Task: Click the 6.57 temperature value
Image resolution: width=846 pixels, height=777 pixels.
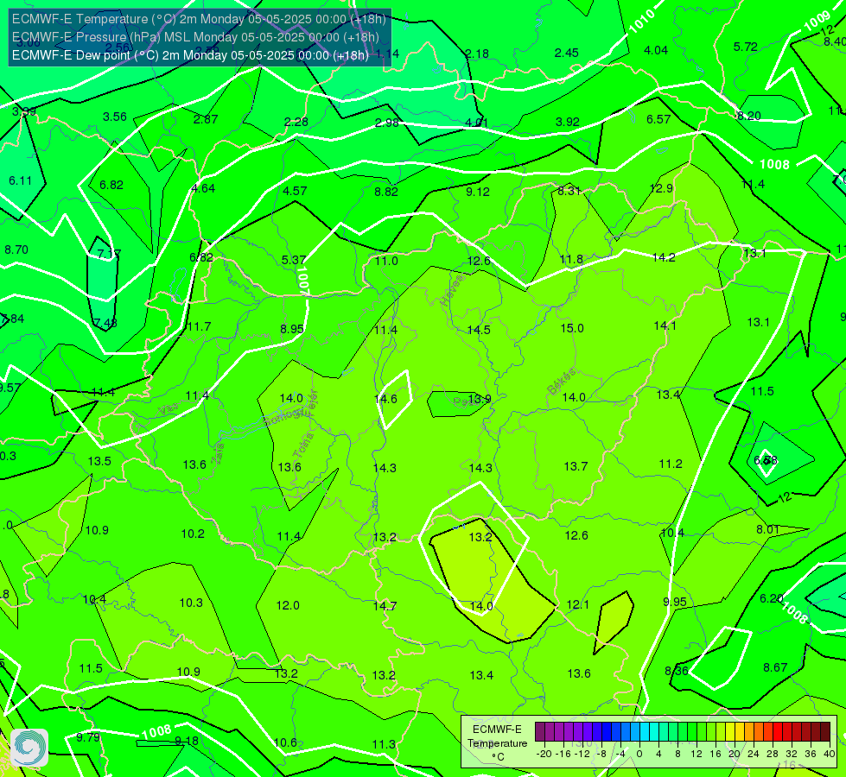Action: tap(658, 119)
